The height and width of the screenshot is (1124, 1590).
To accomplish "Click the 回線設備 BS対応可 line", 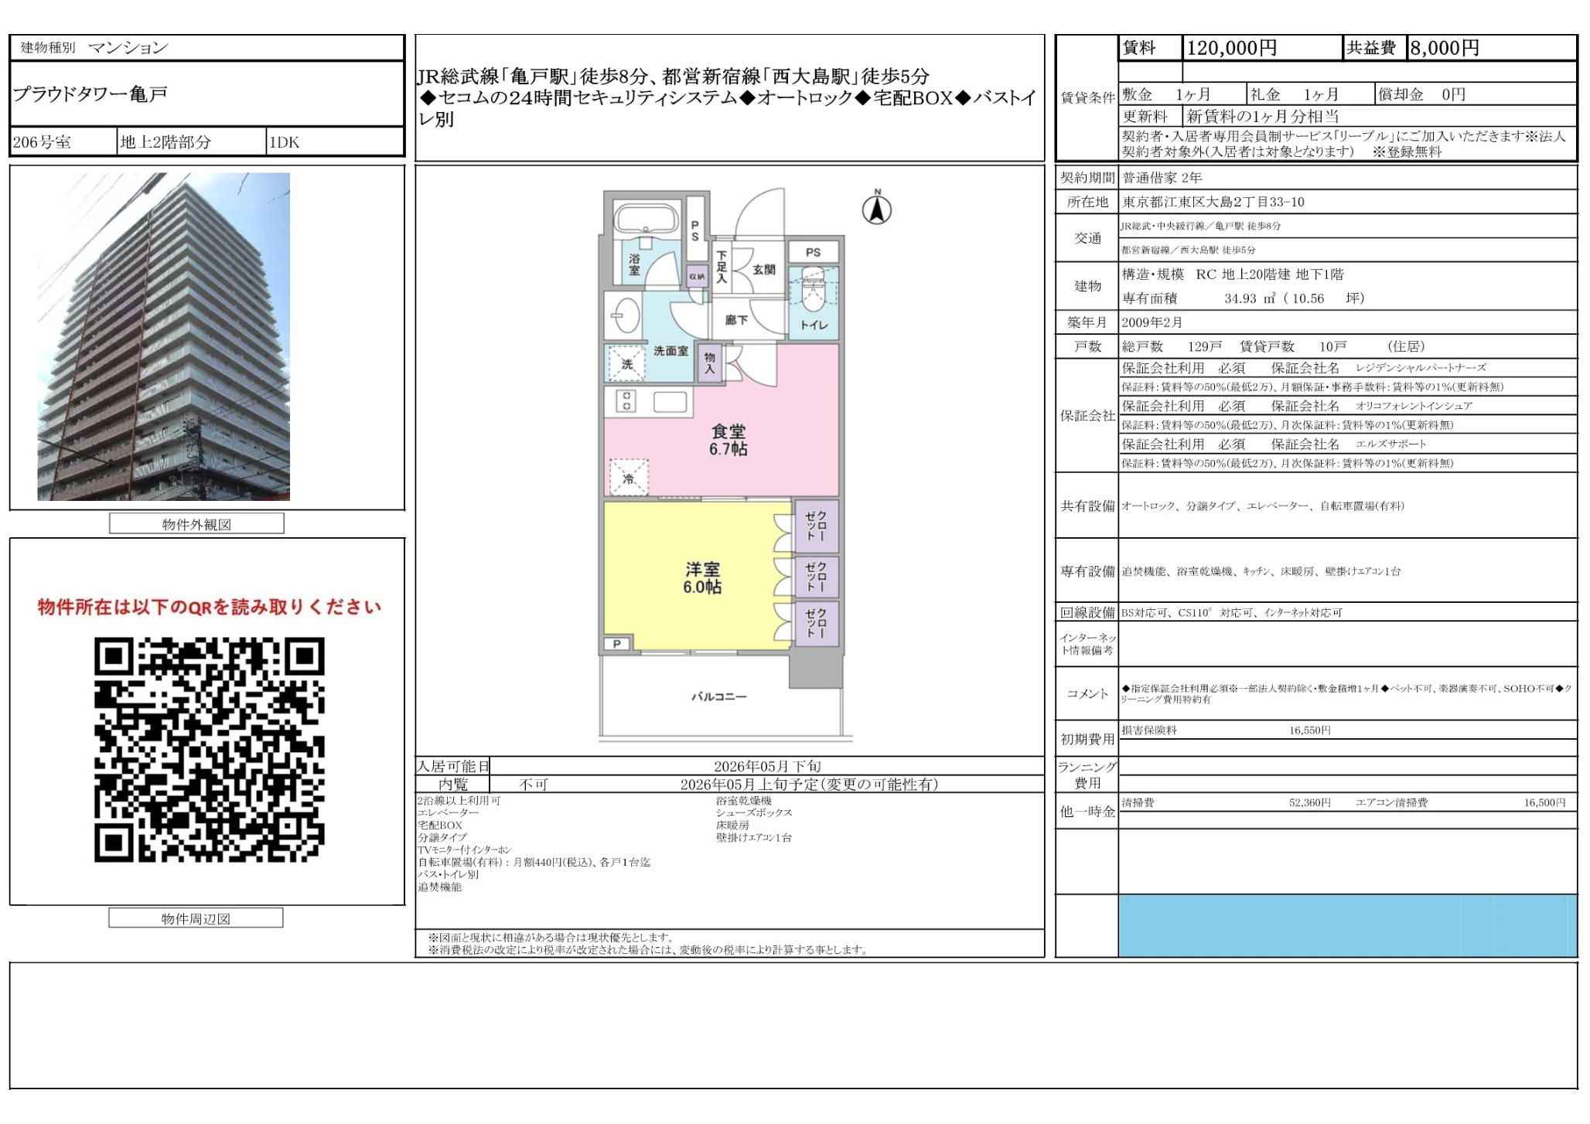I will tap(1232, 613).
